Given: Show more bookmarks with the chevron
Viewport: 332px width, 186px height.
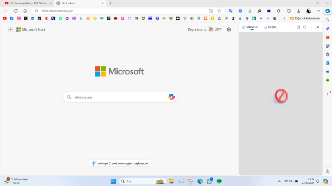Looking at the screenshot, I should (x=284, y=19).
